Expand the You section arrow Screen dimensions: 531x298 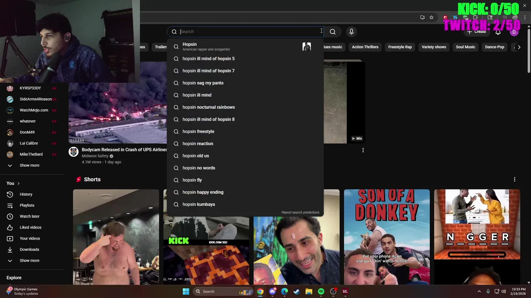(x=18, y=183)
